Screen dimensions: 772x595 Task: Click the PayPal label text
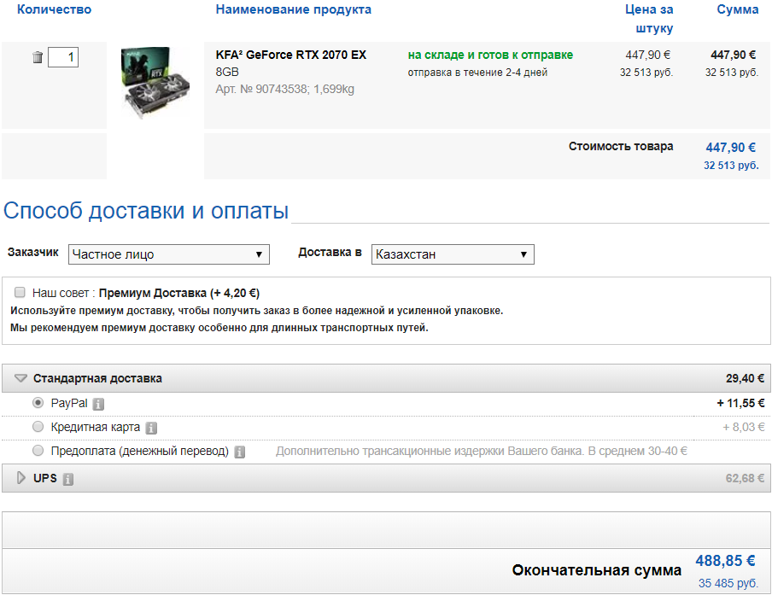[69, 404]
